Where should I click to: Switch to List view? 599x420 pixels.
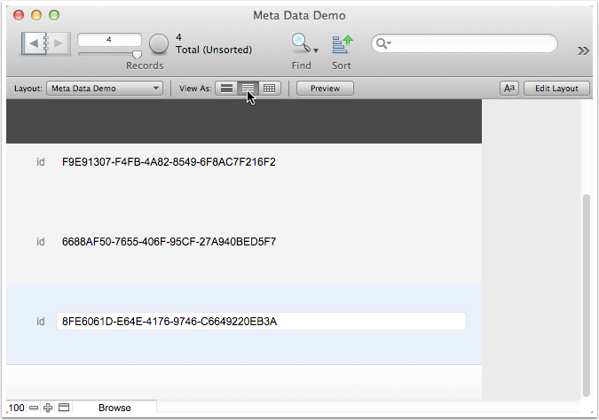point(248,89)
